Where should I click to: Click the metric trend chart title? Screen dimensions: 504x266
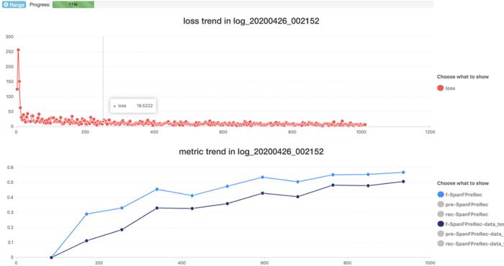(x=251, y=152)
